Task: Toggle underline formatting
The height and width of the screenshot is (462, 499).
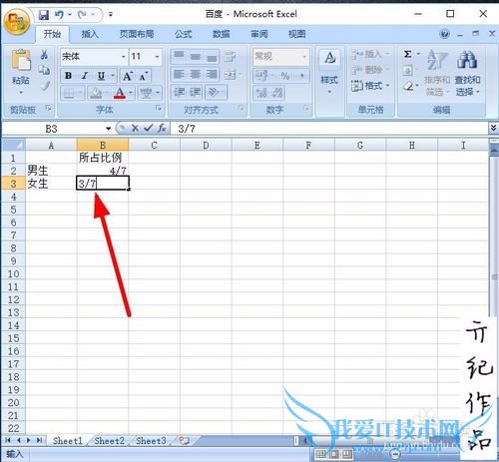Action: pyautogui.click(x=101, y=76)
